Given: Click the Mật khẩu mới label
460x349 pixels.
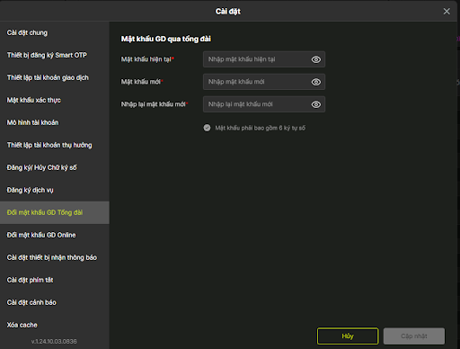Looking at the screenshot, I should coord(141,82).
